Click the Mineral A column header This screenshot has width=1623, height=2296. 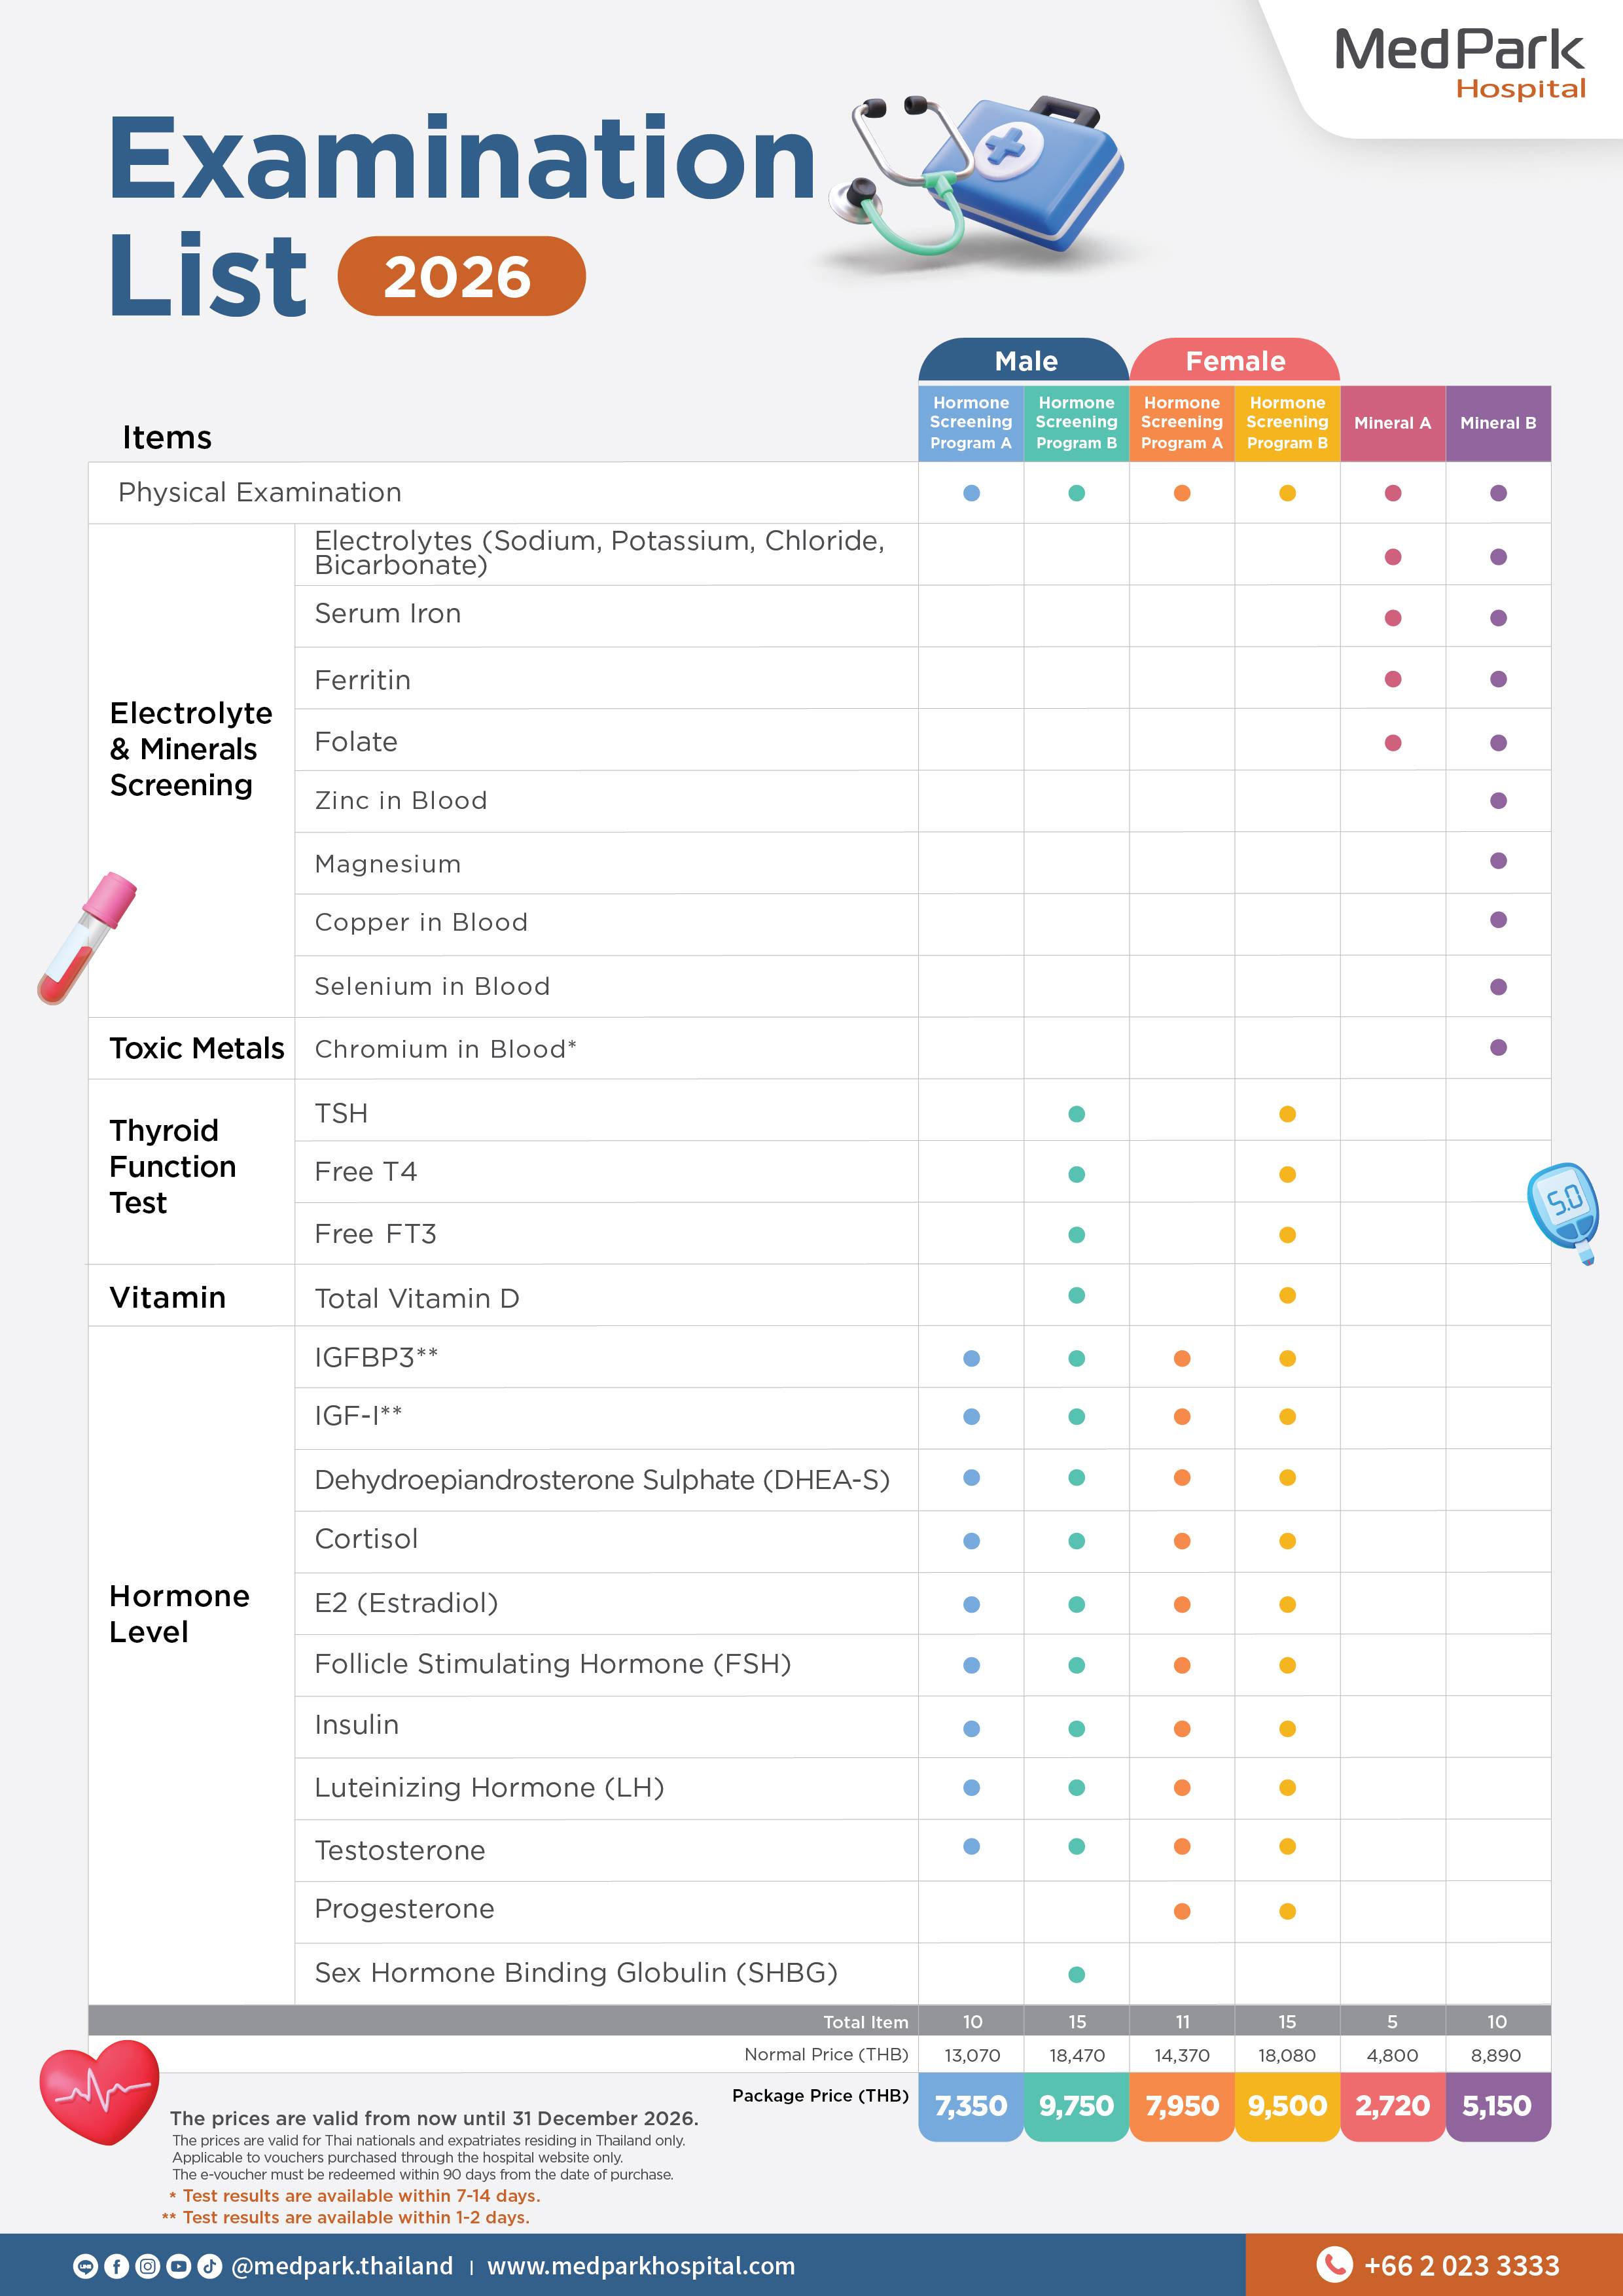tap(1393, 423)
